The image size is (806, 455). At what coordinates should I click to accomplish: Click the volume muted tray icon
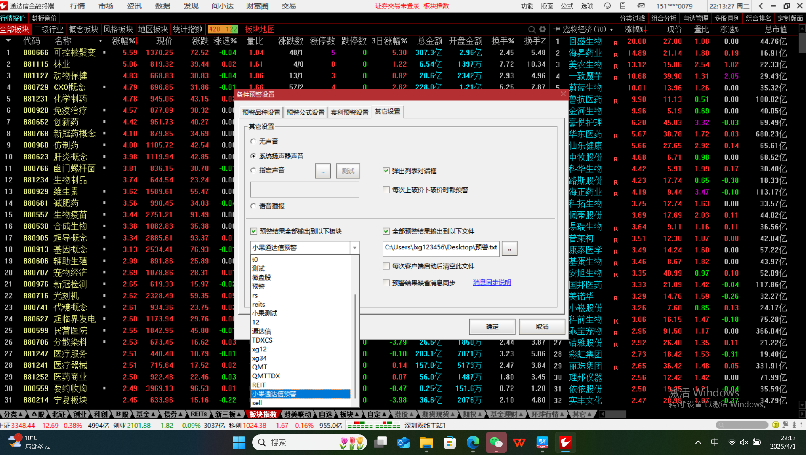click(x=744, y=442)
